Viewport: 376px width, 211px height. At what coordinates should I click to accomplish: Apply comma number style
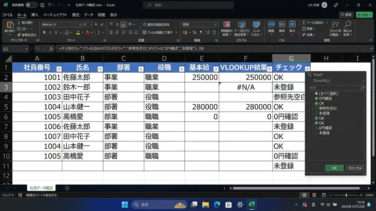[201, 32]
